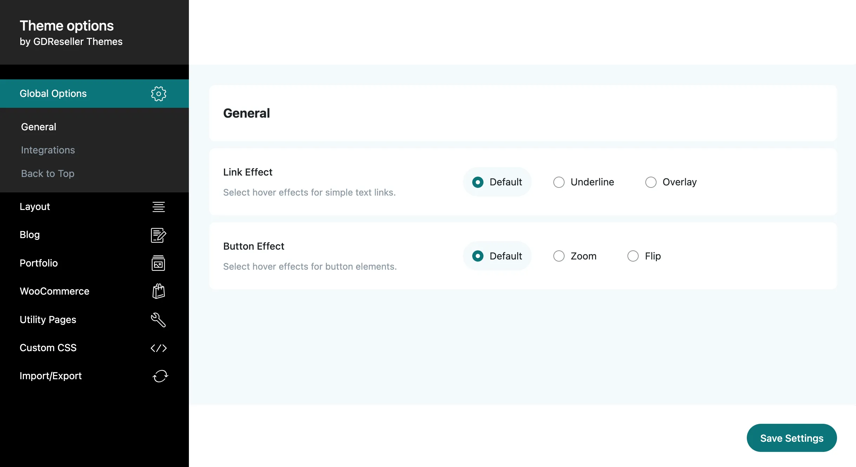This screenshot has width=856, height=467.
Task: Expand the WooCommerce options section
Action: coord(94,291)
